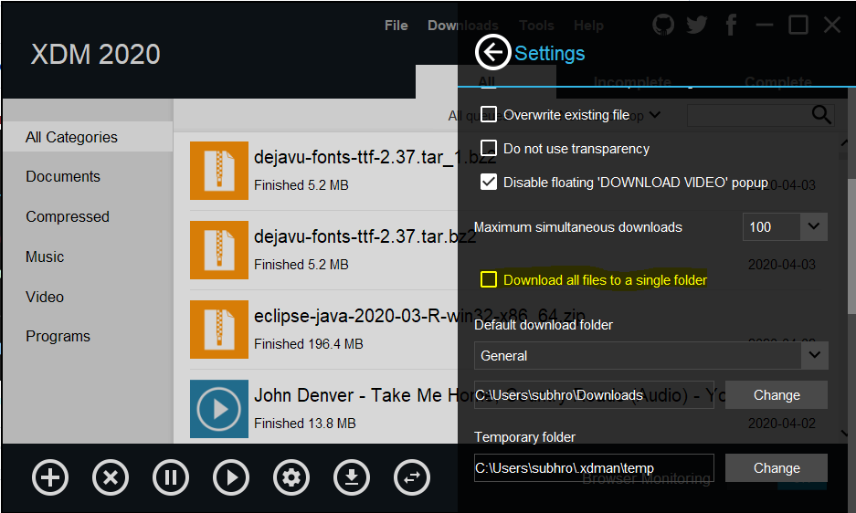Open the Downloads menu

point(463,26)
